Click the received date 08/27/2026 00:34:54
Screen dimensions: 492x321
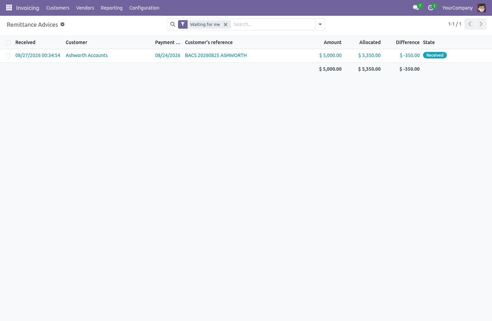[38, 55]
